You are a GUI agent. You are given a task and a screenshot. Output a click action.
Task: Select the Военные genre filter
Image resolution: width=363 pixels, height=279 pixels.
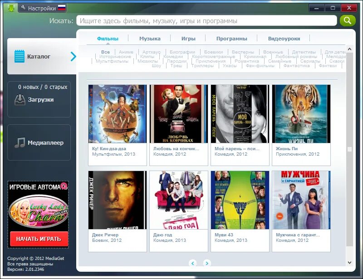273,52
